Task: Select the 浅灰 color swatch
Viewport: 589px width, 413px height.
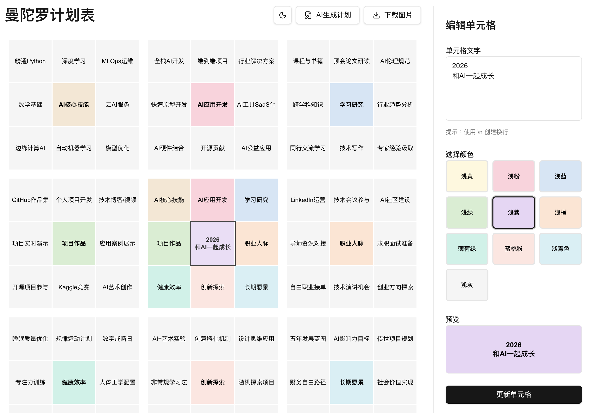Action: [x=467, y=285]
